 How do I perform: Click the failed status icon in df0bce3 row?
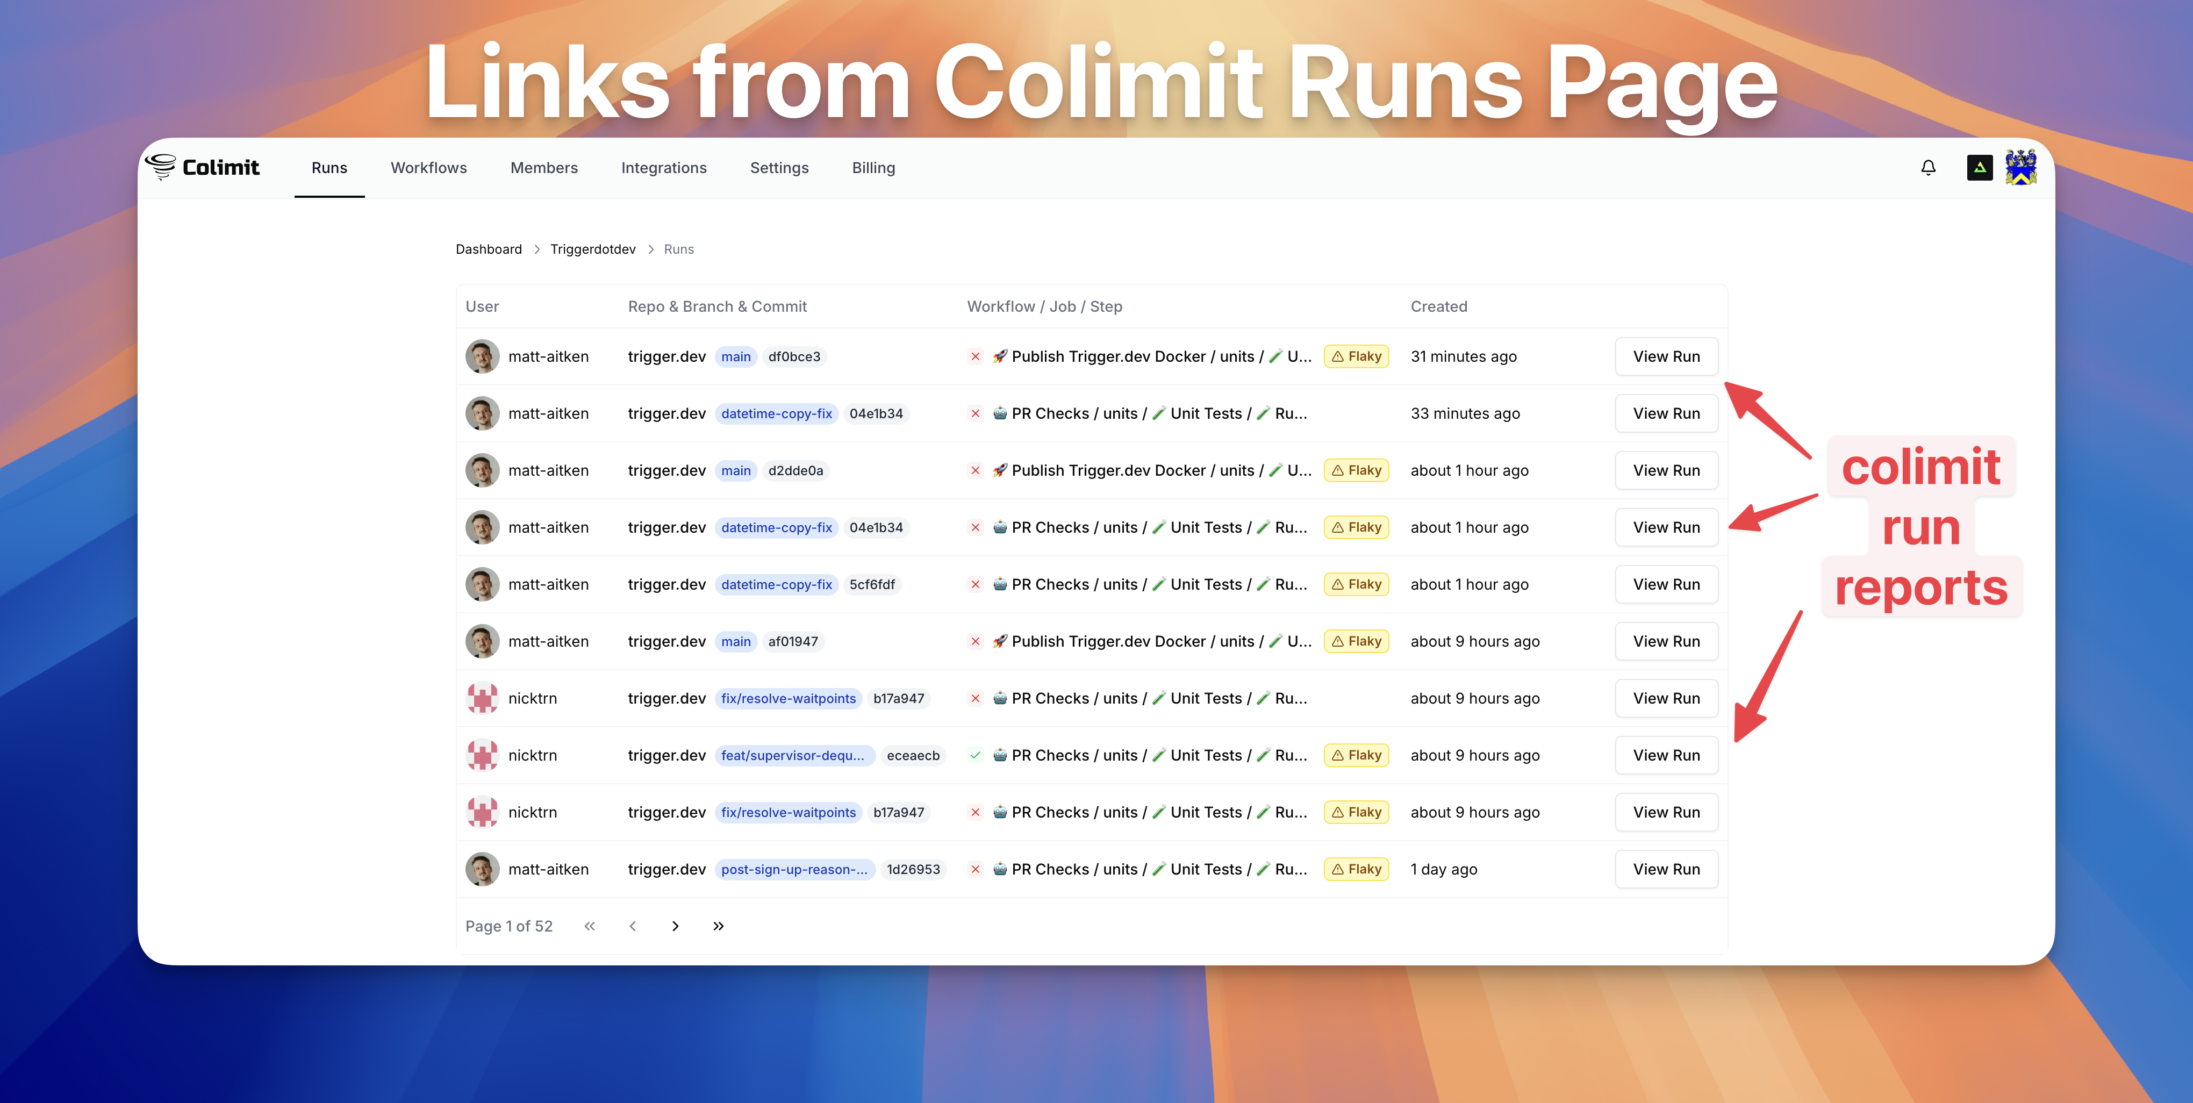976,356
